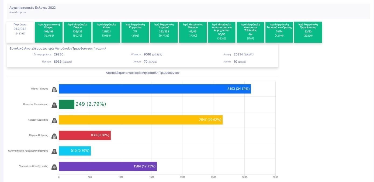Screen dimensions: 374x182
Task: Click the Έγκυρα value 8936
Action: click(x=58, y=62)
